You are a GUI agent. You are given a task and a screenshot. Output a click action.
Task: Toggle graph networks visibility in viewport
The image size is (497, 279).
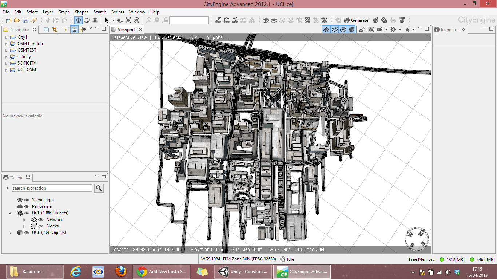point(335,29)
